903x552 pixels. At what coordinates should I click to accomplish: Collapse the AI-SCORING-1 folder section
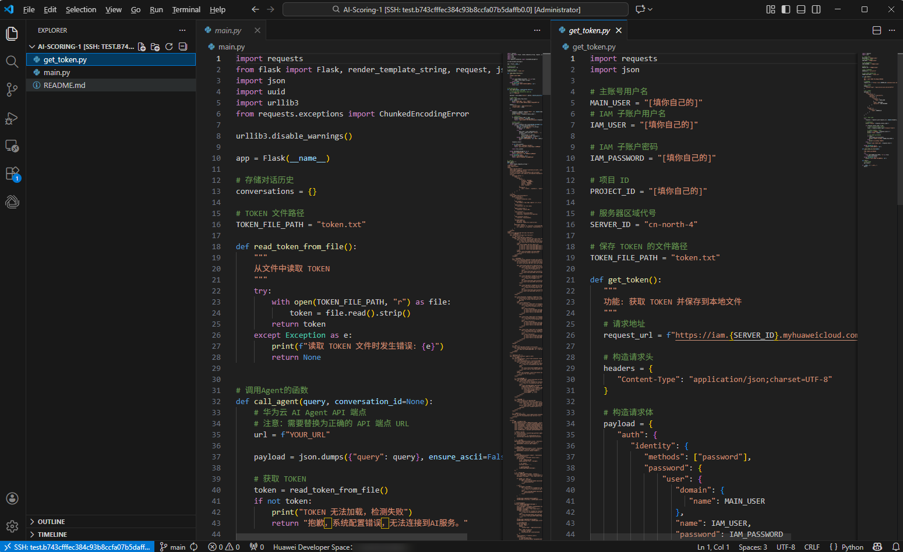pos(82,47)
